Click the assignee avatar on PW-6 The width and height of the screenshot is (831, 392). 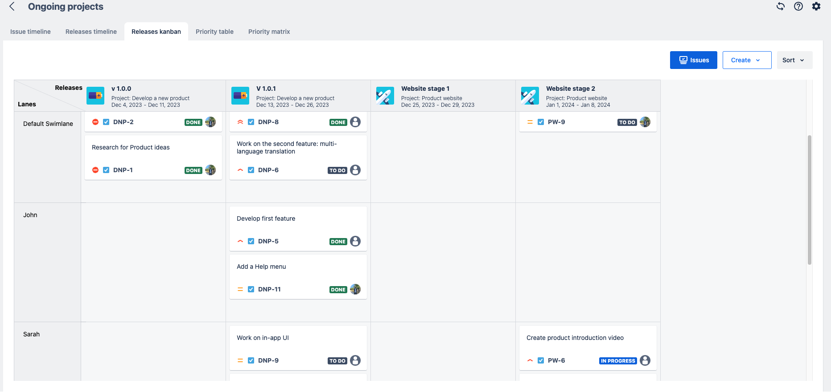coord(645,360)
